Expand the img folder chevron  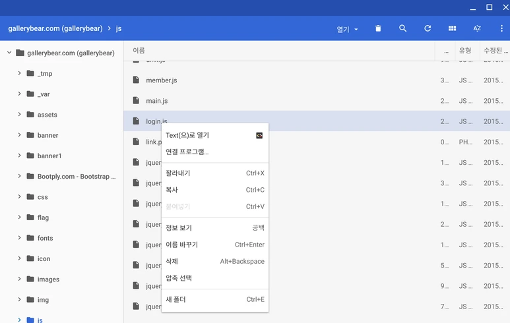point(20,300)
